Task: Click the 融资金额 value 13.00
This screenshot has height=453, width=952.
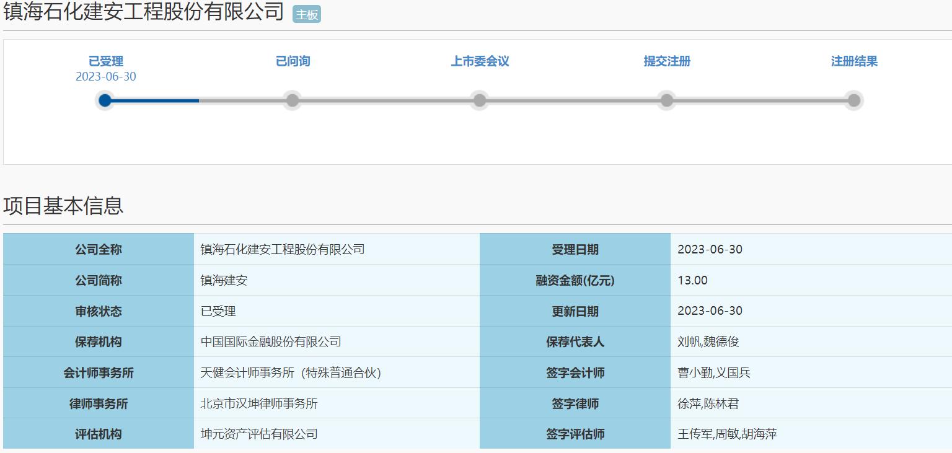Action: click(x=690, y=280)
